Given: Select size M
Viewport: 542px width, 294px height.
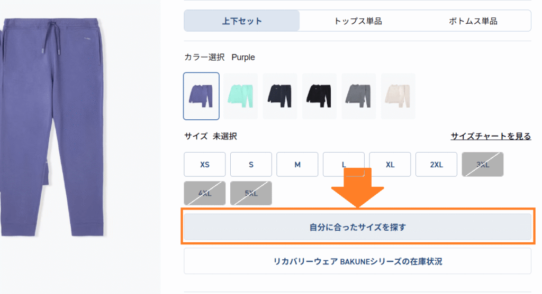Looking at the screenshot, I should point(297,164).
